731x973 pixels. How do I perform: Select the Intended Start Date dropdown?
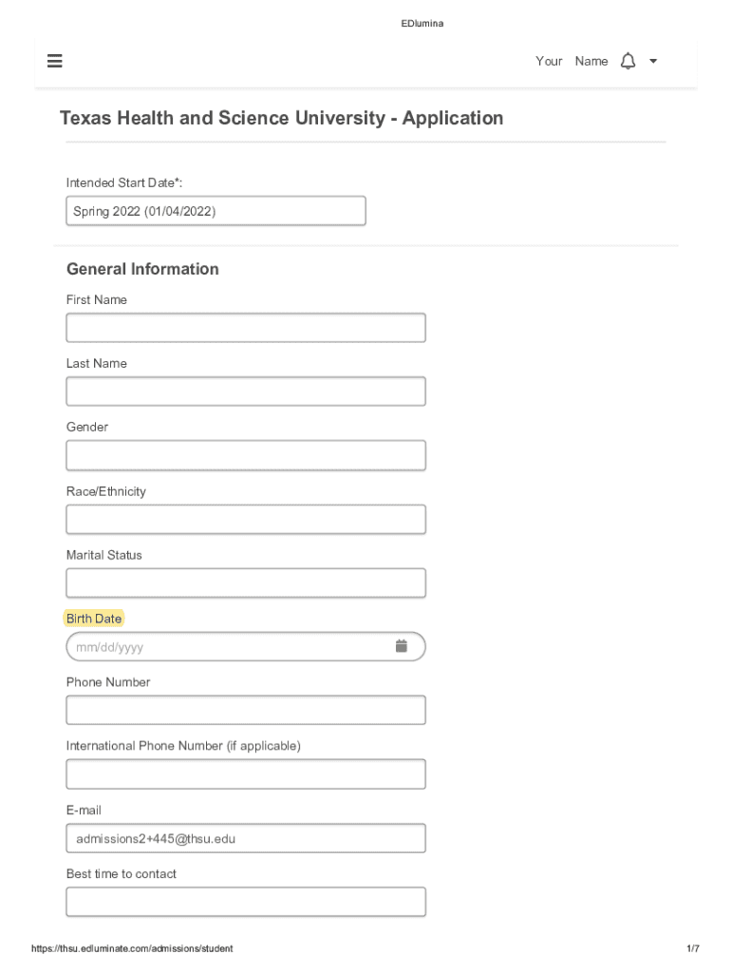pyautogui.click(x=216, y=211)
